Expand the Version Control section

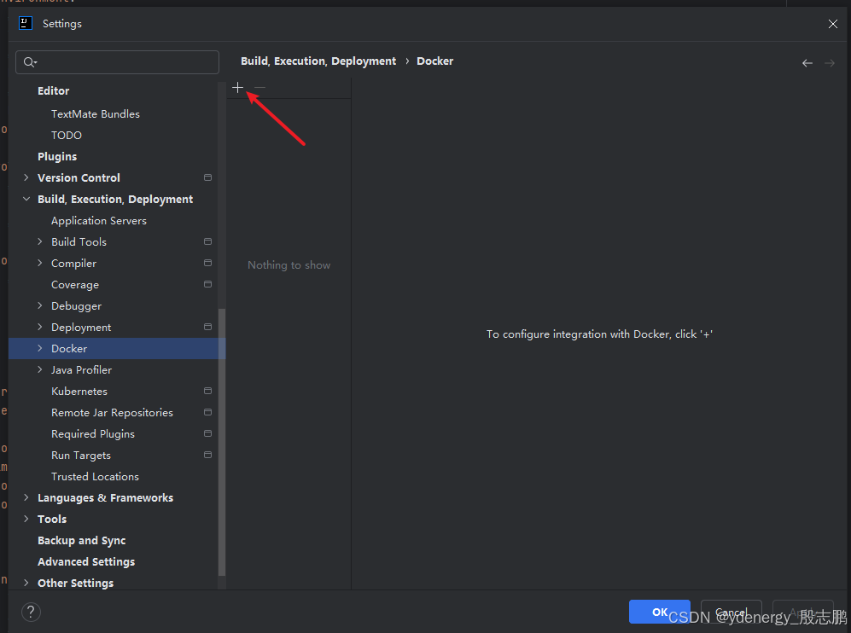point(26,177)
